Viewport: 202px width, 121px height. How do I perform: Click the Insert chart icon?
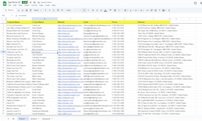[x=155, y=10]
